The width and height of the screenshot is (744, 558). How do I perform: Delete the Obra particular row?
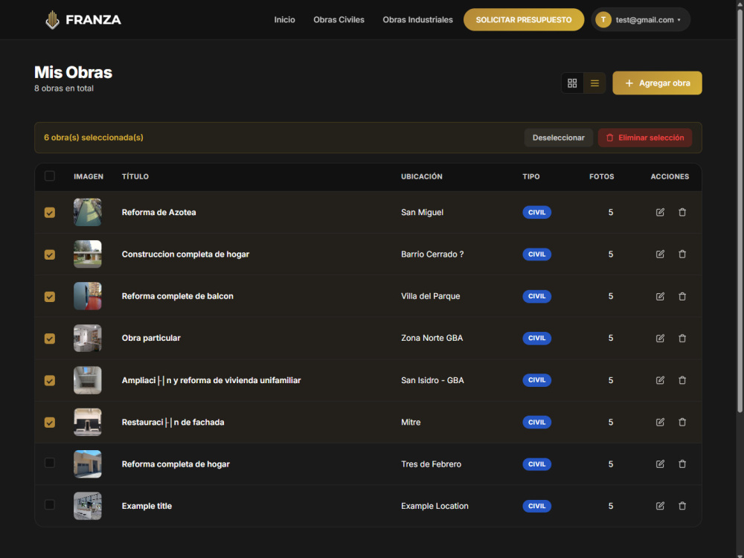[x=682, y=339]
